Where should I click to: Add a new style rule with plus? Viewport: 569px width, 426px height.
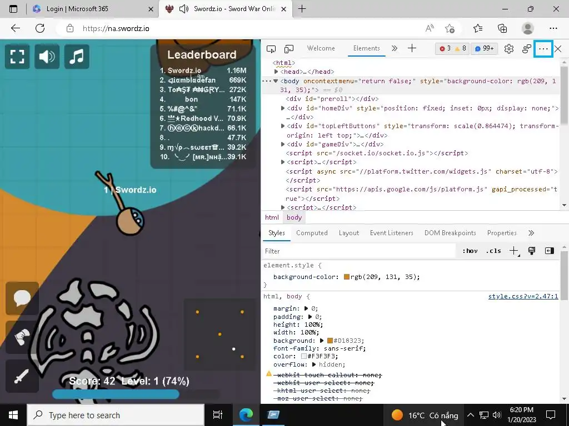(514, 251)
